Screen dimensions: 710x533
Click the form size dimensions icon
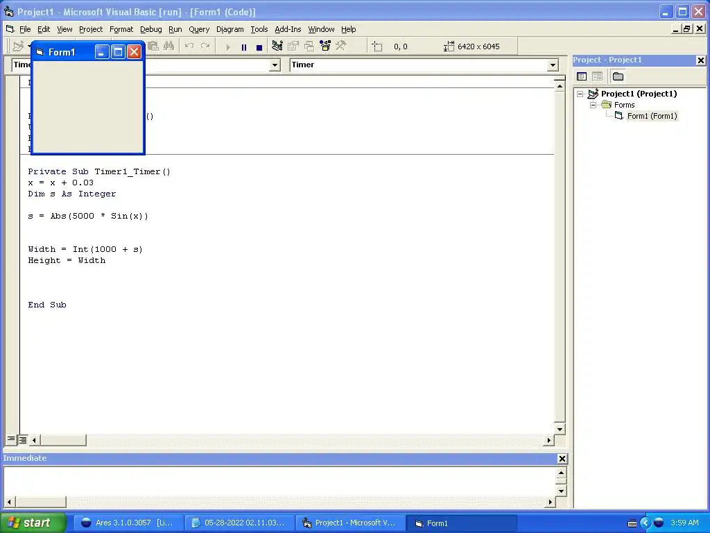click(449, 46)
